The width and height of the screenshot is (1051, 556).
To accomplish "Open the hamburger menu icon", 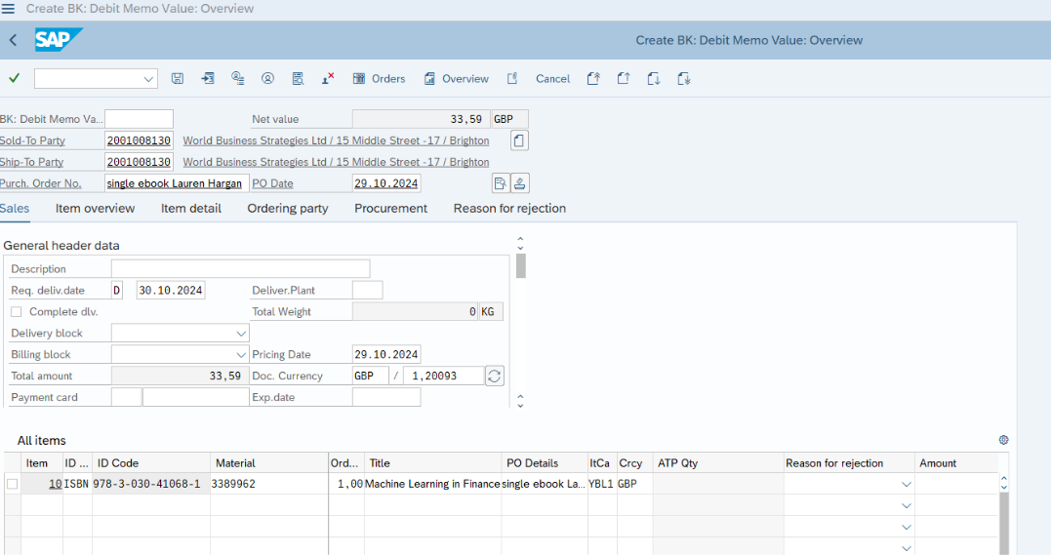I will (8, 9).
